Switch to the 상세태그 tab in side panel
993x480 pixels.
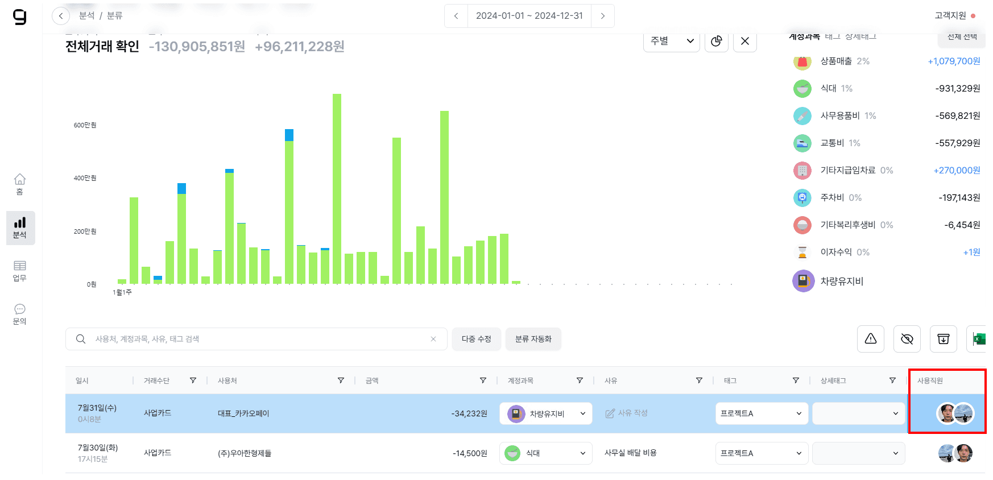tap(860, 36)
